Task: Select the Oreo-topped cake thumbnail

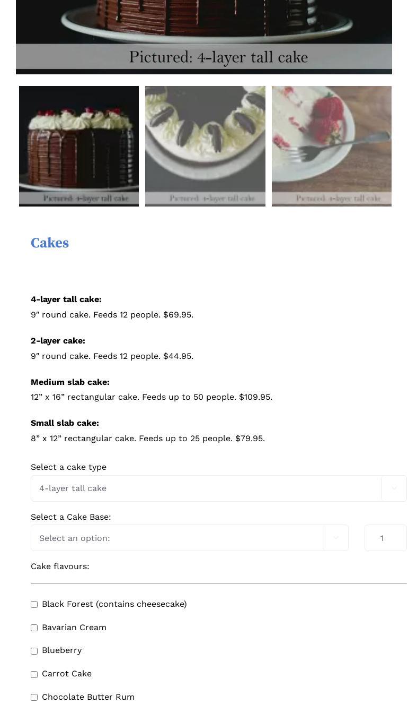Action: click(x=205, y=146)
